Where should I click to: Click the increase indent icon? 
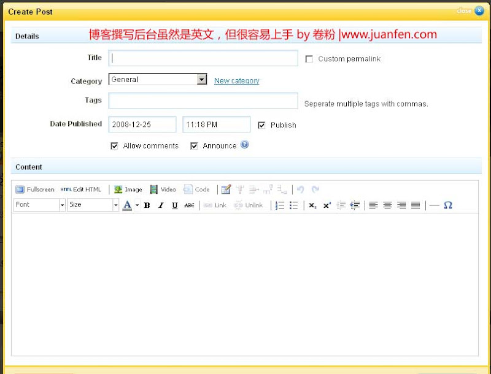355,205
